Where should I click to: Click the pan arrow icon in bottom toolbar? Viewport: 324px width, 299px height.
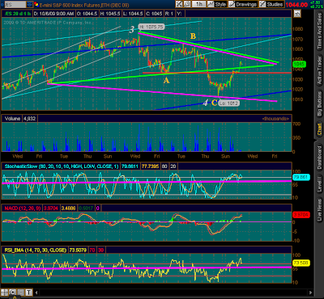point(12,293)
